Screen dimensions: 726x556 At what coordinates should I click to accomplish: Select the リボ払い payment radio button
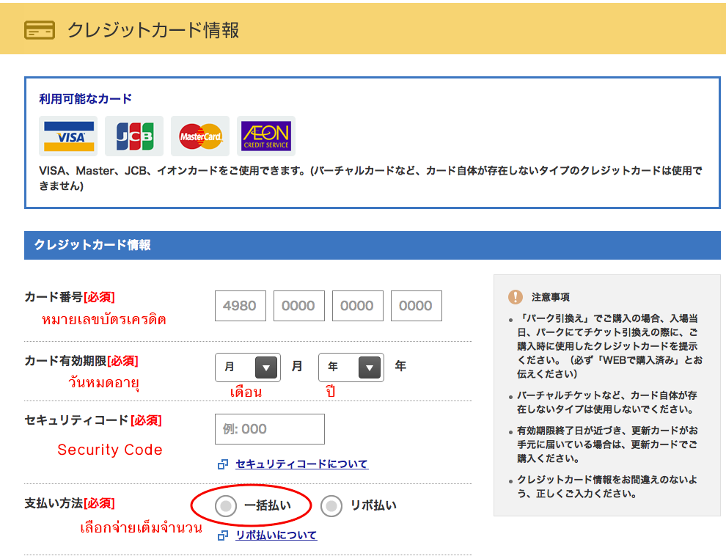point(332,505)
